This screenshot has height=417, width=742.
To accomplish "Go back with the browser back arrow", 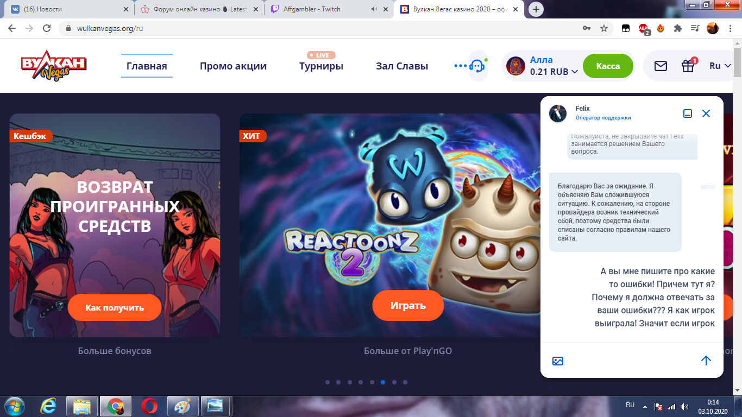I will point(13,28).
